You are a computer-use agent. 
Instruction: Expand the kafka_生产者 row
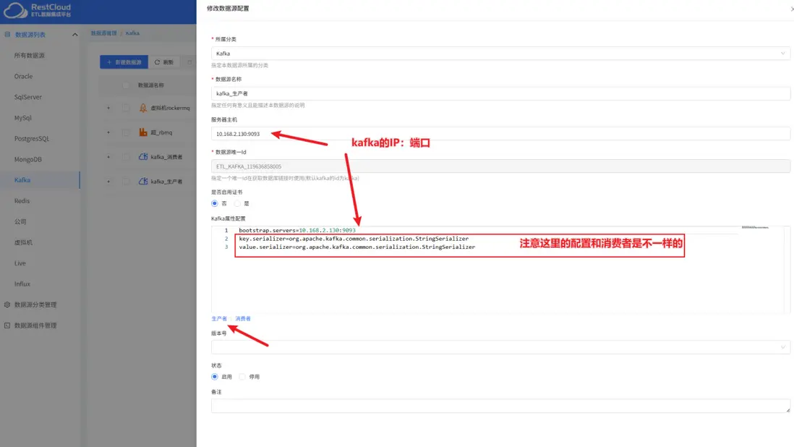(108, 182)
